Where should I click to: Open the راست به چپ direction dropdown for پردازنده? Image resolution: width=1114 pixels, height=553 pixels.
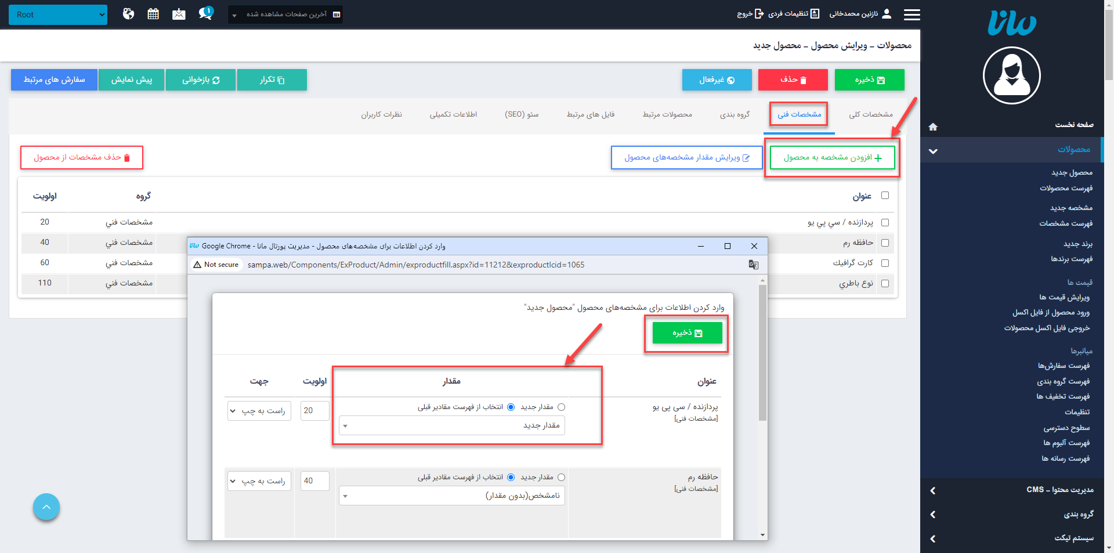(x=259, y=411)
